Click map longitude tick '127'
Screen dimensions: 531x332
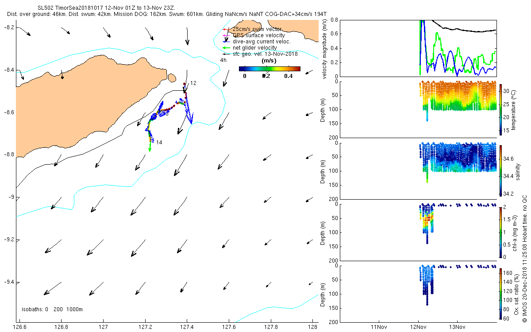(x=103, y=328)
